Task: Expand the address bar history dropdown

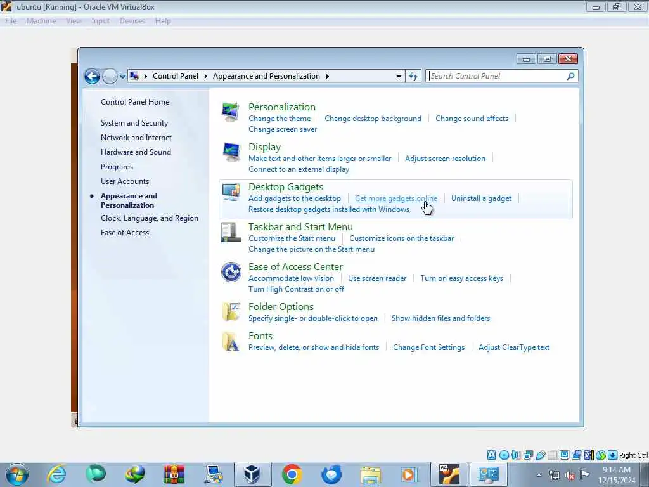Action: [399, 77]
